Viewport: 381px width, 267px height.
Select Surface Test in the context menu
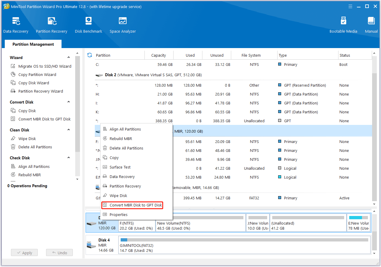tap(136, 167)
